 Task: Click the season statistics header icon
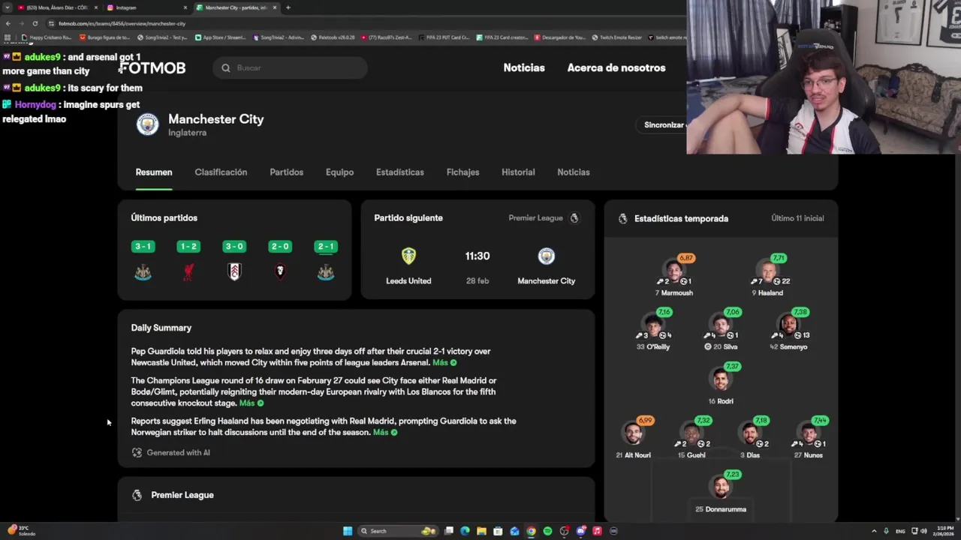622,218
